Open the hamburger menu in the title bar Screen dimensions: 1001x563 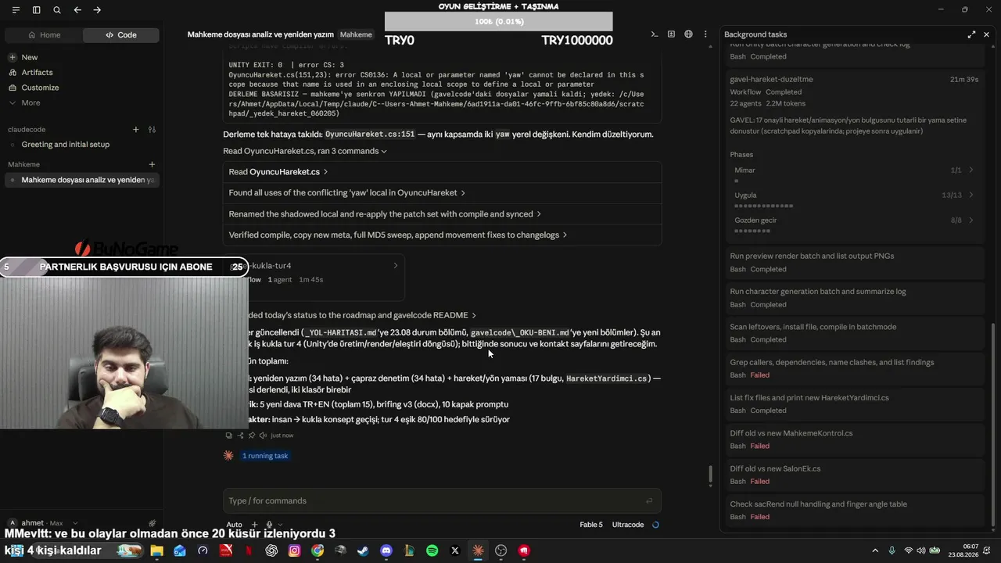click(16, 10)
